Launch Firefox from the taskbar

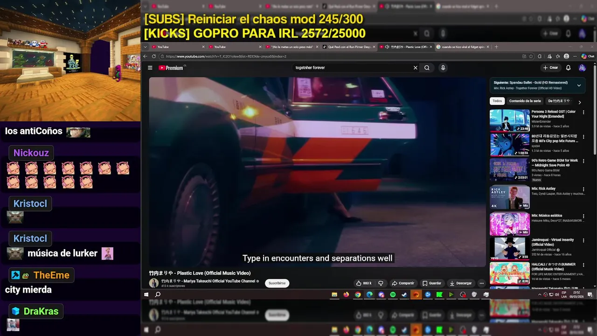point(346,294)
